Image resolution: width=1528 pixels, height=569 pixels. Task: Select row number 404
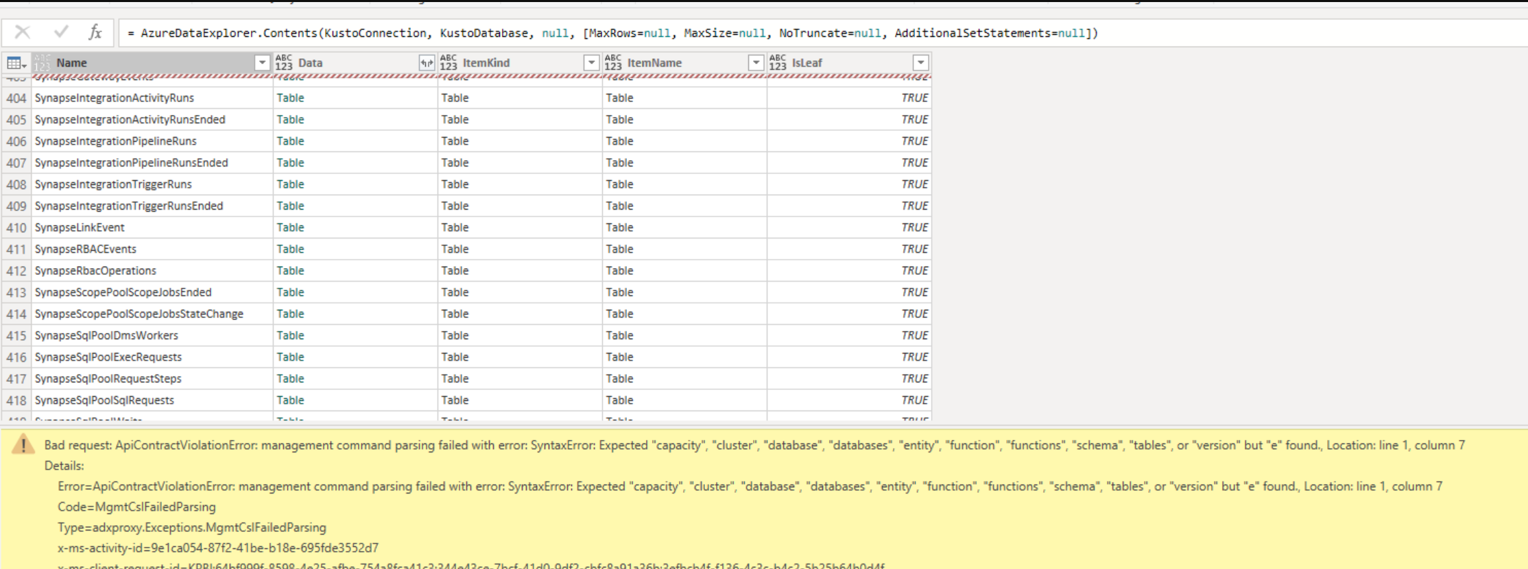(16, 98)
